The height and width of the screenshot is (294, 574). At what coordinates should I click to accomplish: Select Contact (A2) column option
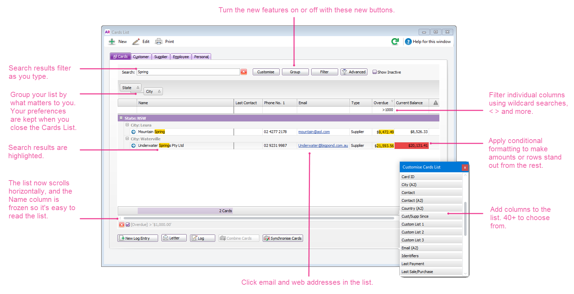[x=431, y=200]
